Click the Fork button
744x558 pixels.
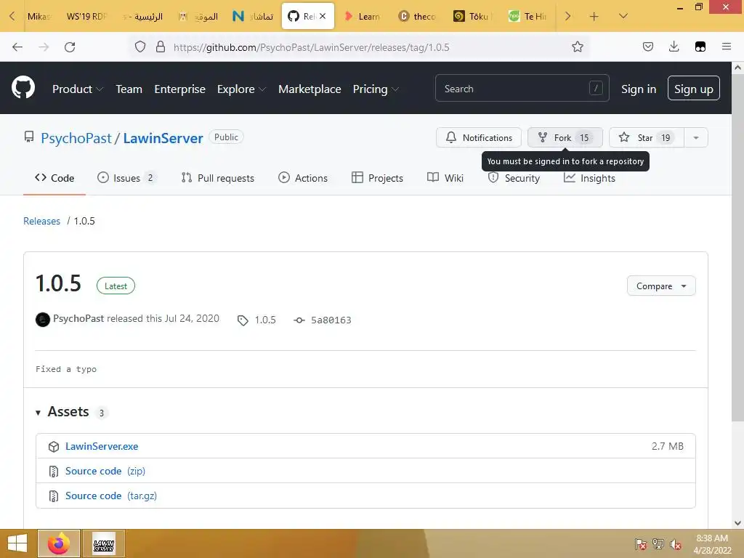565,137
